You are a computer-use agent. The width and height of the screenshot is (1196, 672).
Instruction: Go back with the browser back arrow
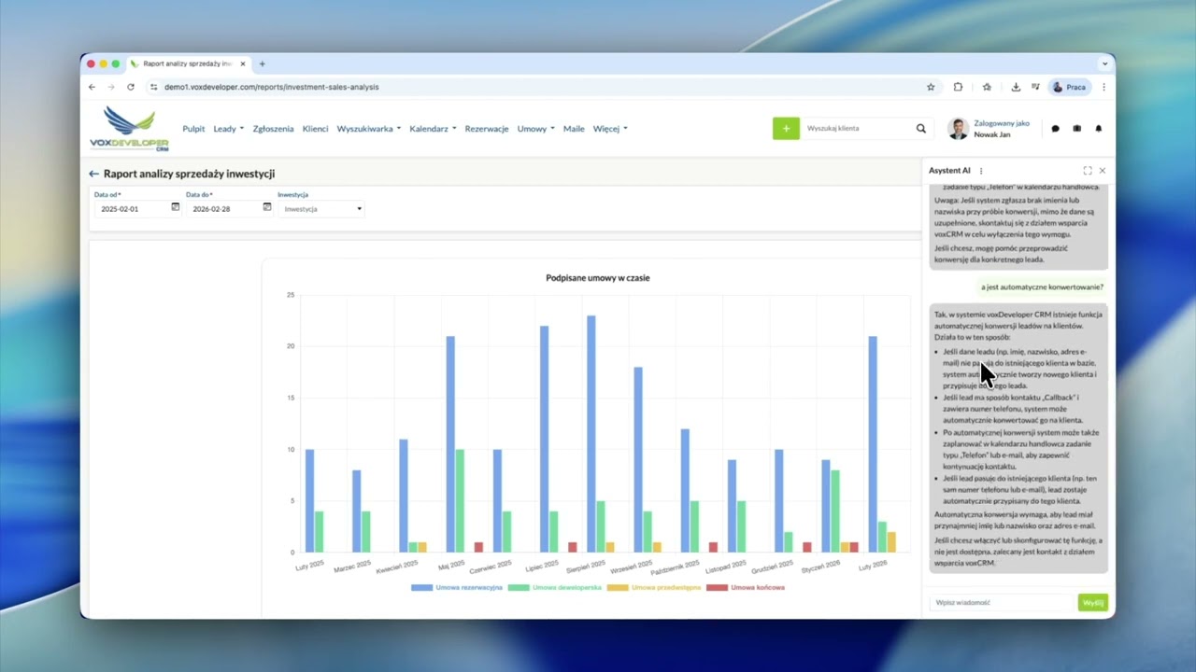coord(92,87)
